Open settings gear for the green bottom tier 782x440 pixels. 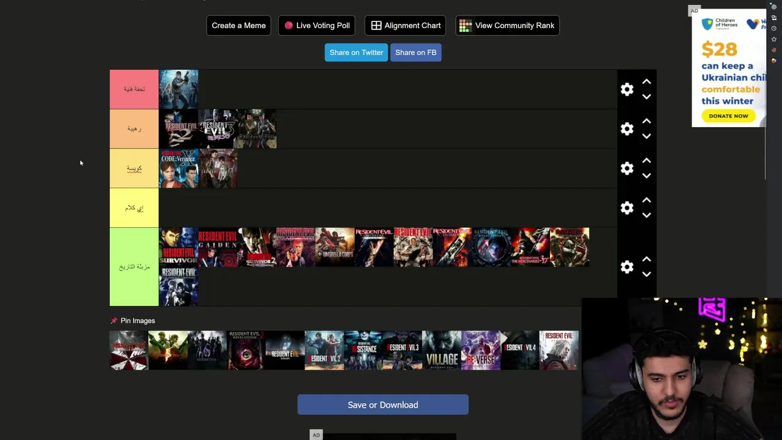click(x=627, y=267)
